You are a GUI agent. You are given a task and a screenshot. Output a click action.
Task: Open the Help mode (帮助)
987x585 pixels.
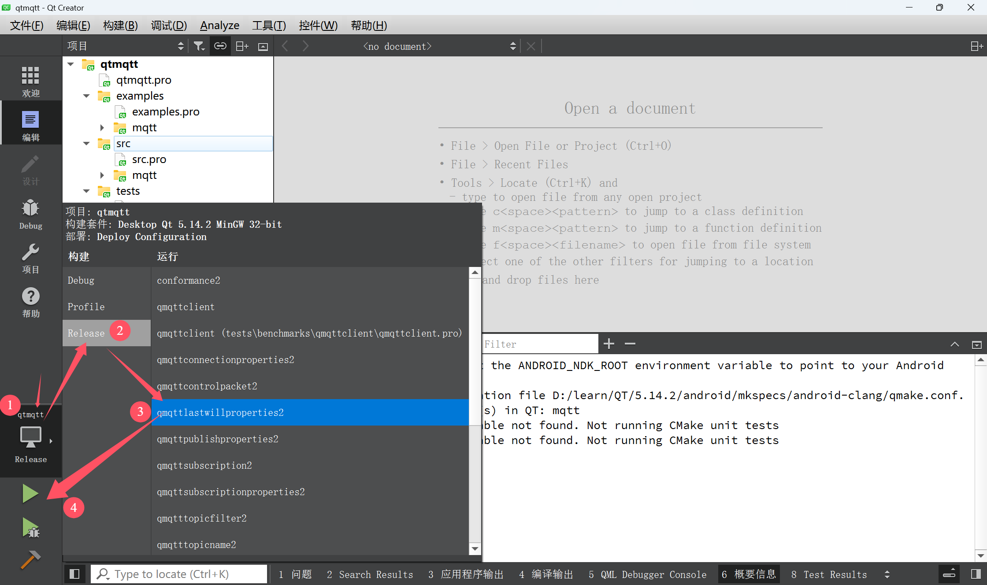coord(30,302)
